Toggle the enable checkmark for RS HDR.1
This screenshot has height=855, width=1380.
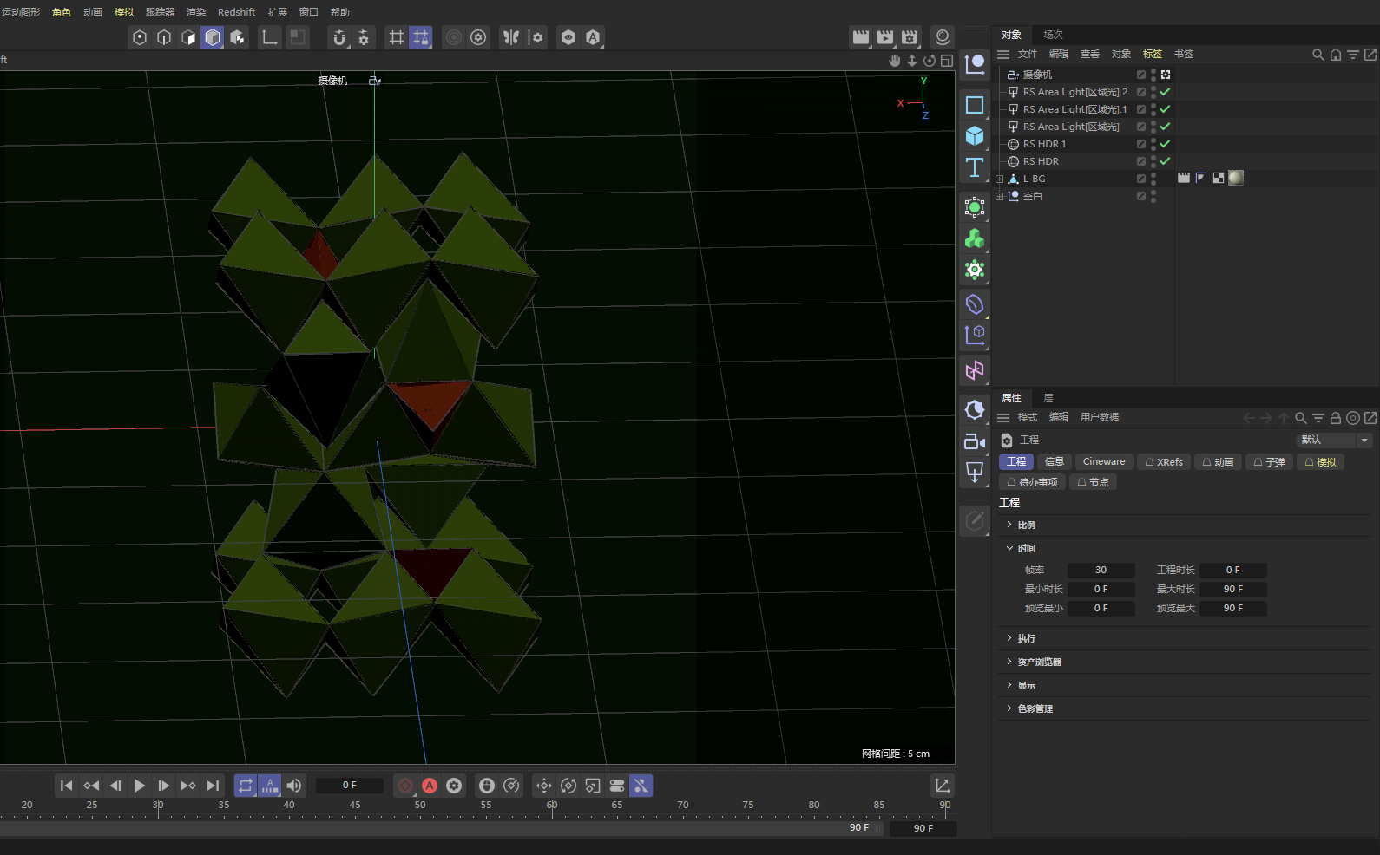point(1166,144)
